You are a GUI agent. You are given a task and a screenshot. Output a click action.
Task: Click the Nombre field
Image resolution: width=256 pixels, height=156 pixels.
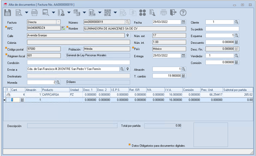point(135,29)
